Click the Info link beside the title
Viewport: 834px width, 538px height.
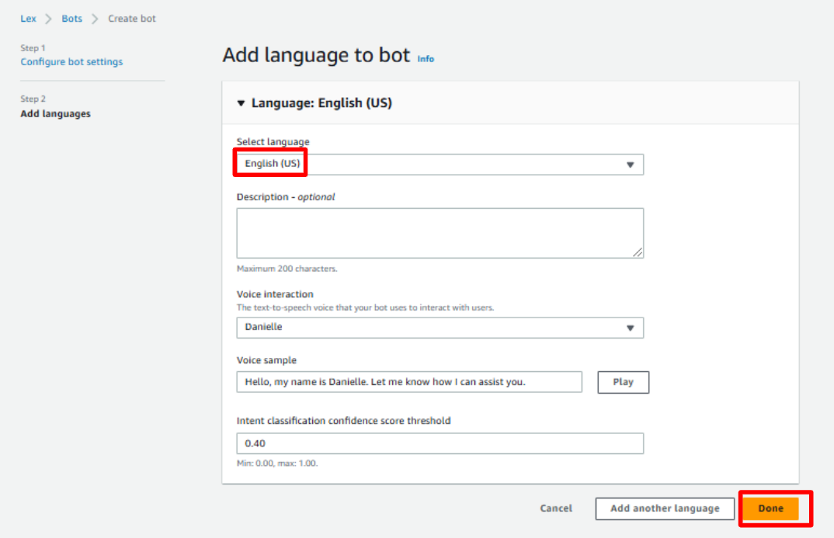tap(426, 59)
